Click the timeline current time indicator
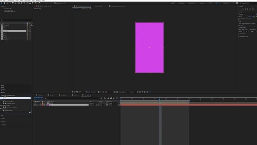 pos(159,99)
